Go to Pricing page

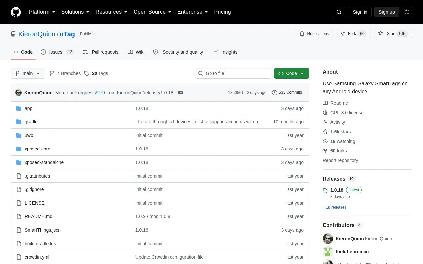[x=222, y=12]
